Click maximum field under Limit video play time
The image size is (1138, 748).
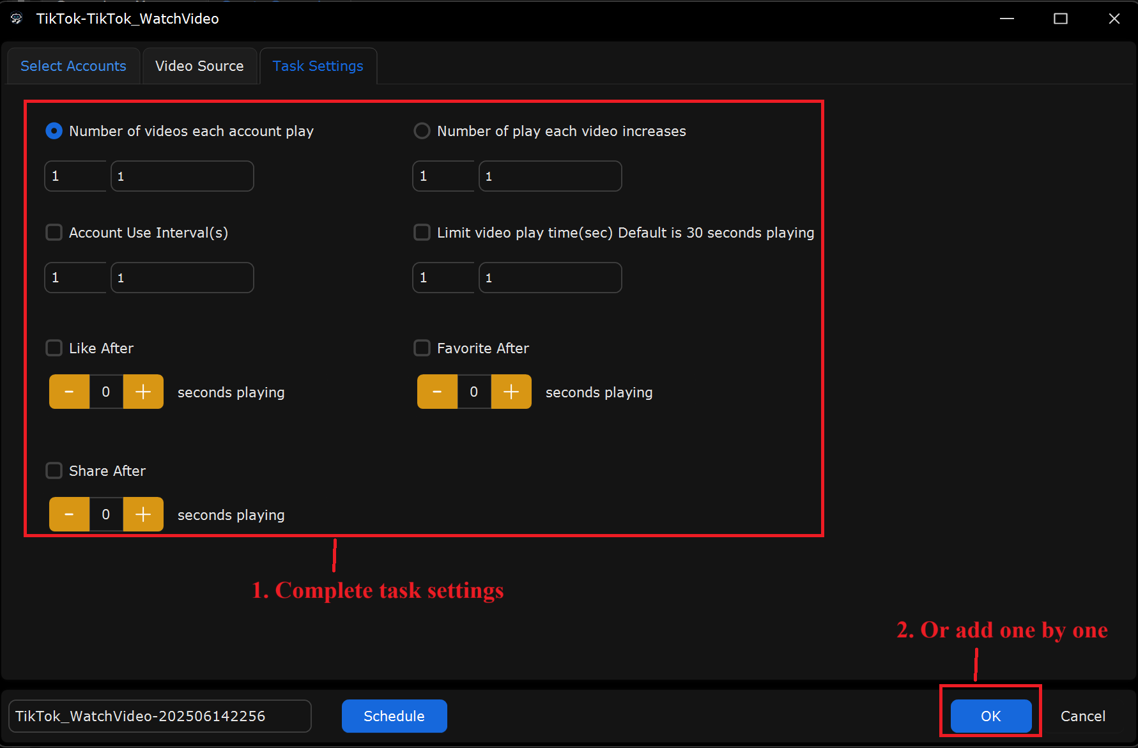pyautogui.click(x=550, y=277)
